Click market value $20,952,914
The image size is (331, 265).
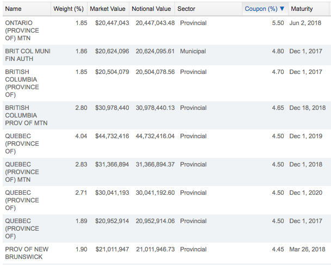pyautogui.click(x=112, y=221)
